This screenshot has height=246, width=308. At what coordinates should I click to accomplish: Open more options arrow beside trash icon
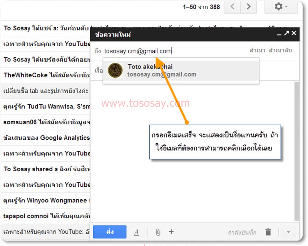(289, 232)
